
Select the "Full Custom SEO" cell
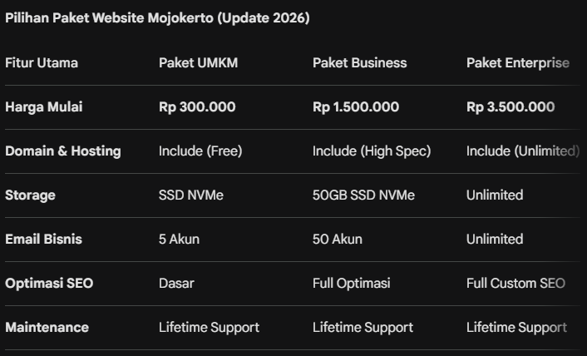pos(515,284)
